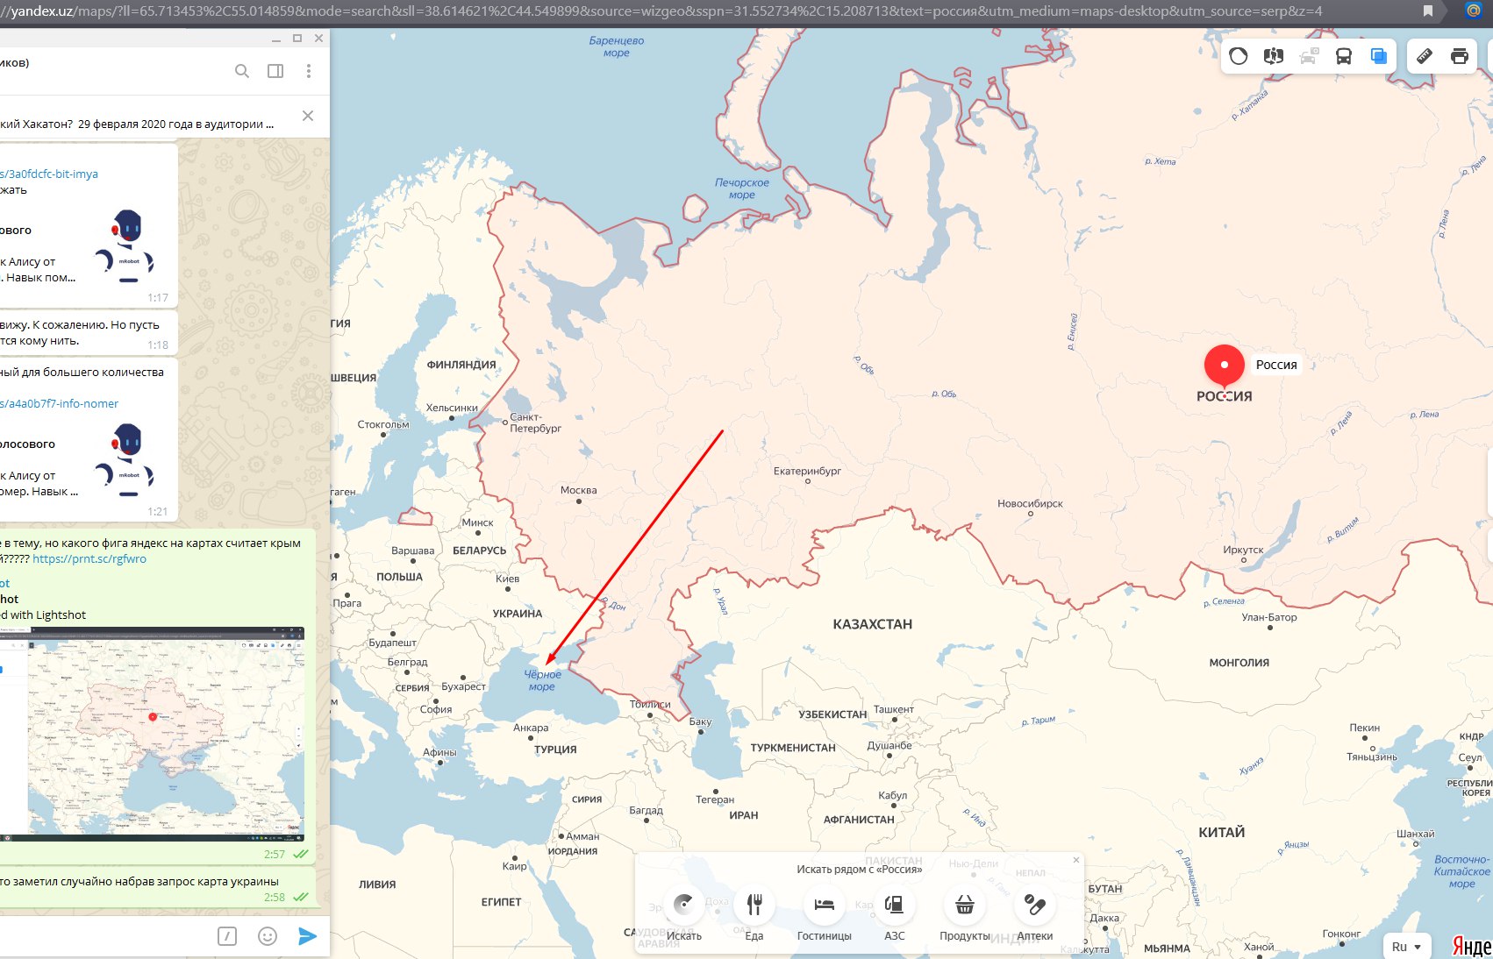Click the Россия pin label
This screenshot has width=1493, height=959.
1276,365
